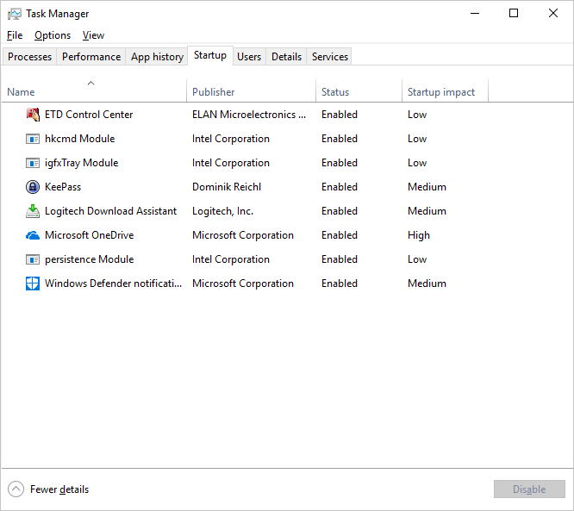Click Medium impact in the KeePass row
Viewport: 574px width, 511px height.
(427, 187)
